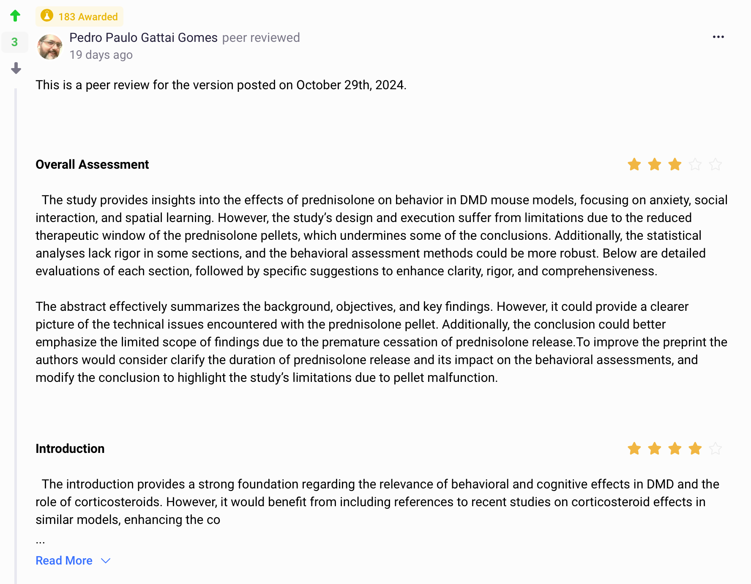Screen dimensions: 751x584
Task: Click fifth empty star of Introduction rating
Action: tap(715, 449)
